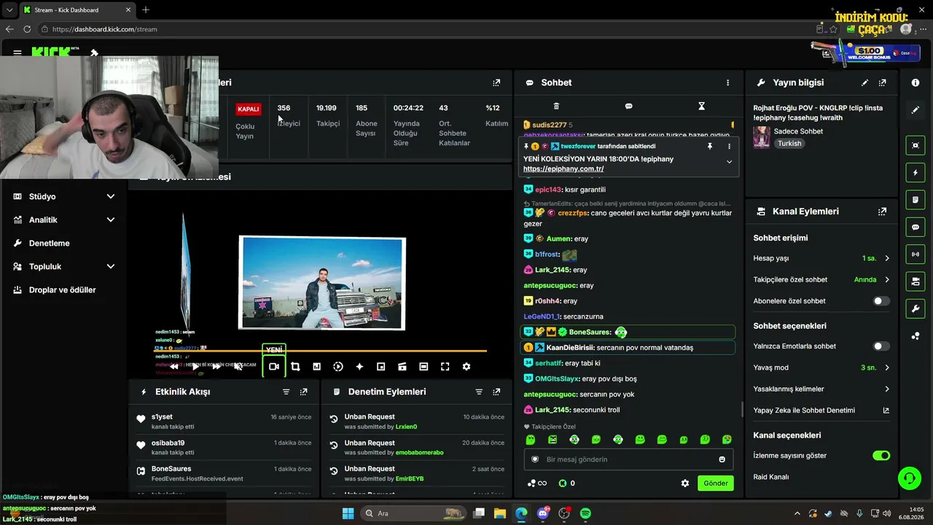Click the hourglass icon in Sohbet panel
Viewport: 933px width, 525px height.
(x=701, y=106)
